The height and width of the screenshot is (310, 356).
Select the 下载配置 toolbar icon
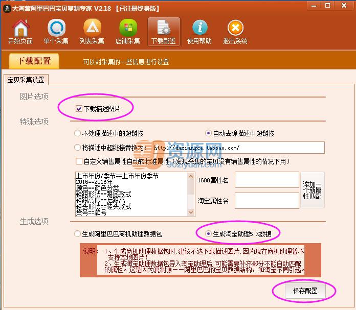pyautogui.click(x=164, y=32)
